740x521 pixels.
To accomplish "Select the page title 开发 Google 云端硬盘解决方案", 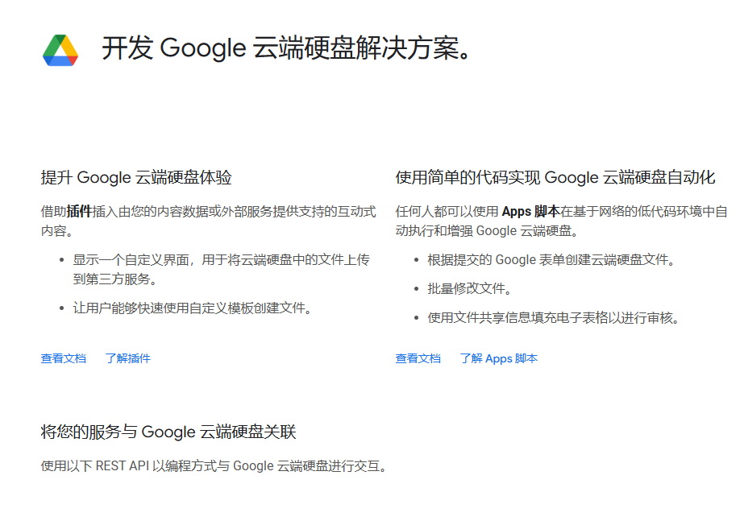I will click(x=286, y=48).
